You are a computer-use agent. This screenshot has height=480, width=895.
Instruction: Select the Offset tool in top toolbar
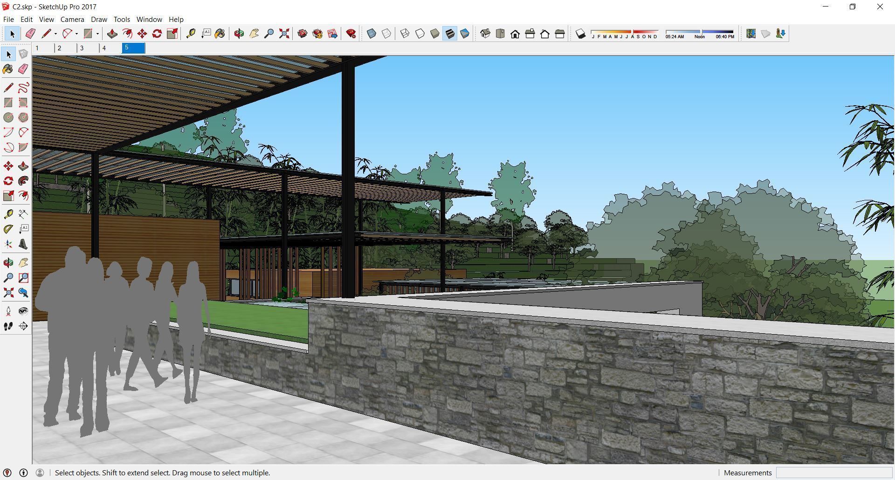[x=127, y=34]
